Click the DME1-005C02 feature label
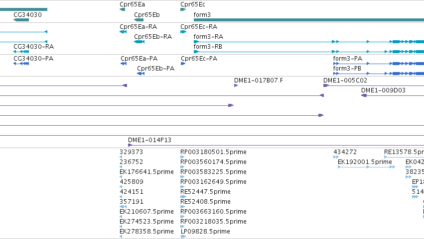Image resolution: width=424 pixels, height=239 pixels. 345,80
